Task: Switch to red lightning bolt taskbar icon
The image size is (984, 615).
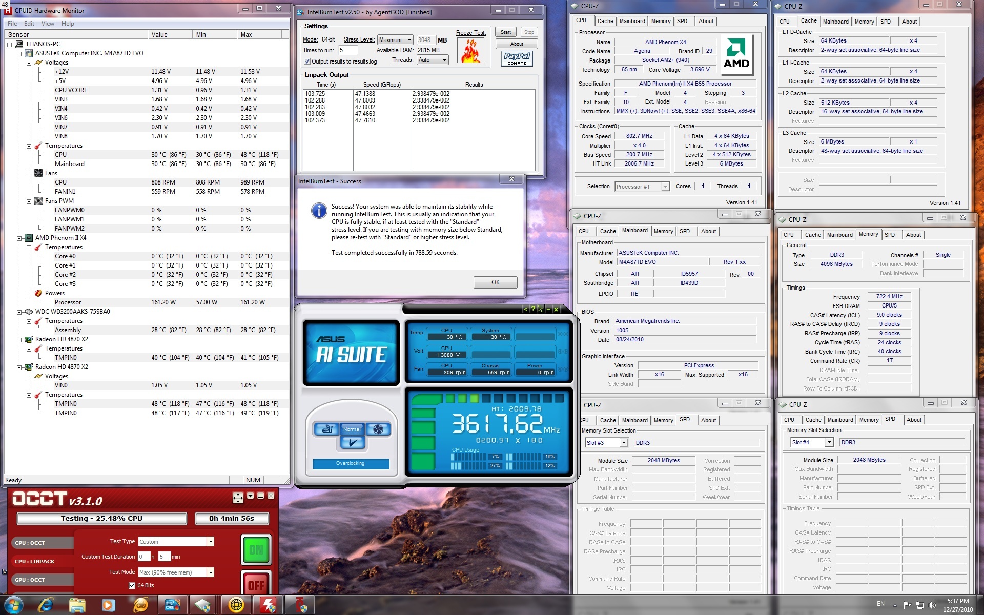Action: click(268, 605)
